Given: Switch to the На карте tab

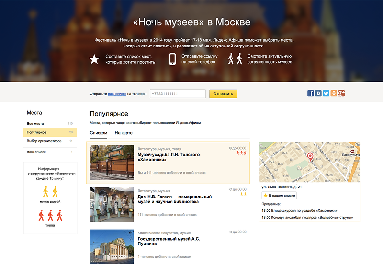Looking at the screenshot, I should (124, 133).
